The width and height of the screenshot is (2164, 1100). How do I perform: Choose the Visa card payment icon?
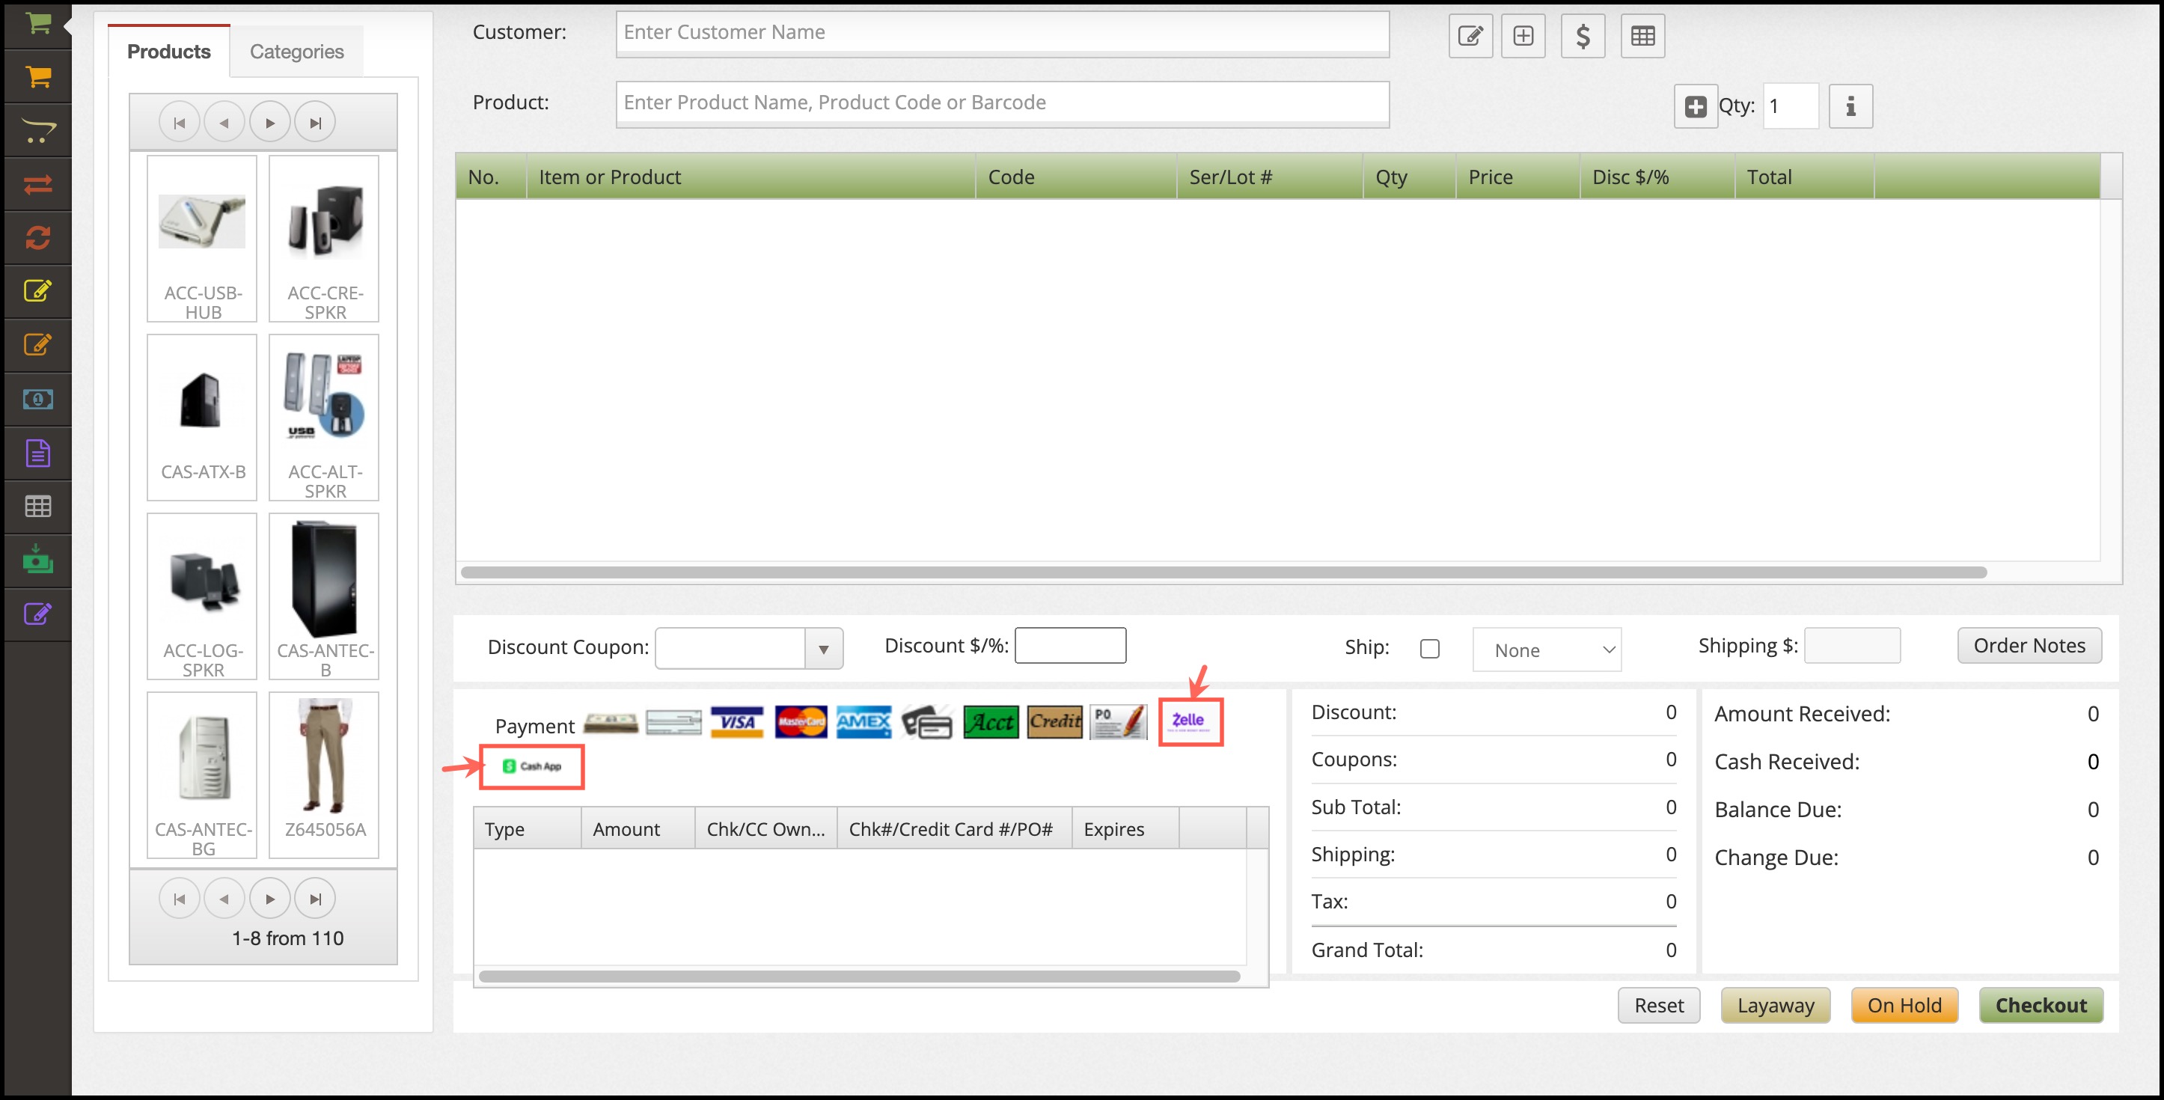737,722
